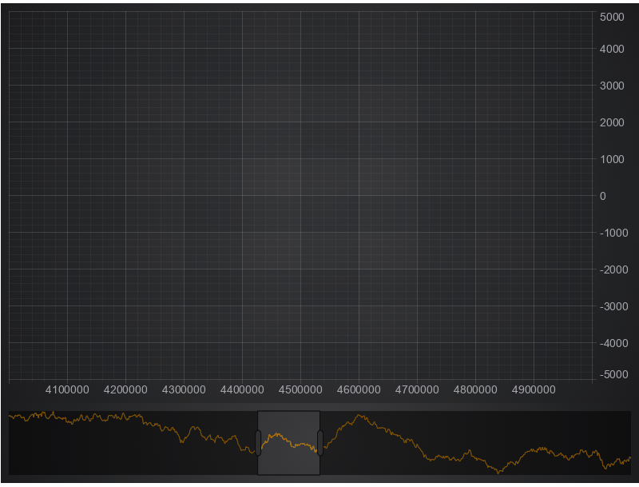Select the 4300000 X-axis label
Viewport: 639px width, 487px height.
(184, 389)
